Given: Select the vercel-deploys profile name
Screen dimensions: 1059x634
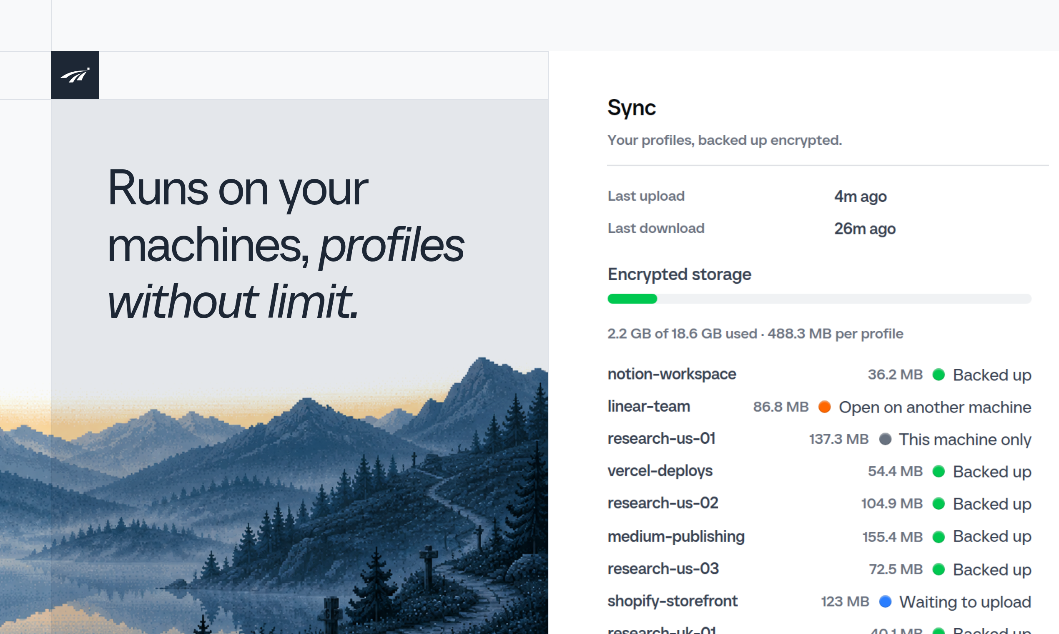Looking at the screenshot, I should [x=660, y=471].
